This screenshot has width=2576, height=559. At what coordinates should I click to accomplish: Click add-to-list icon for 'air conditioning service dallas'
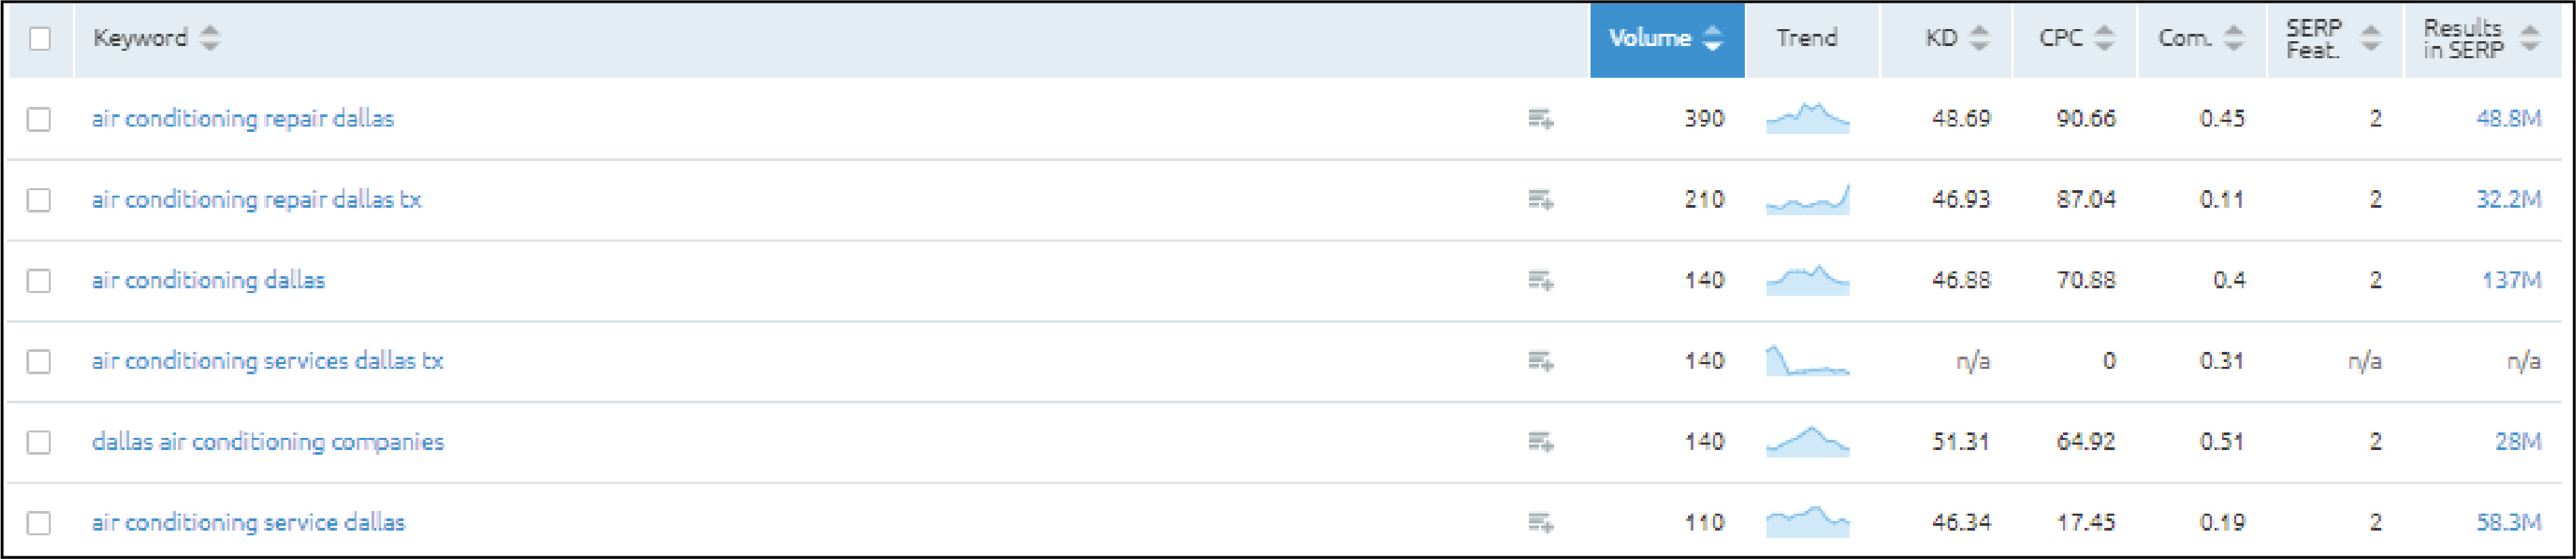[1540, 523]
